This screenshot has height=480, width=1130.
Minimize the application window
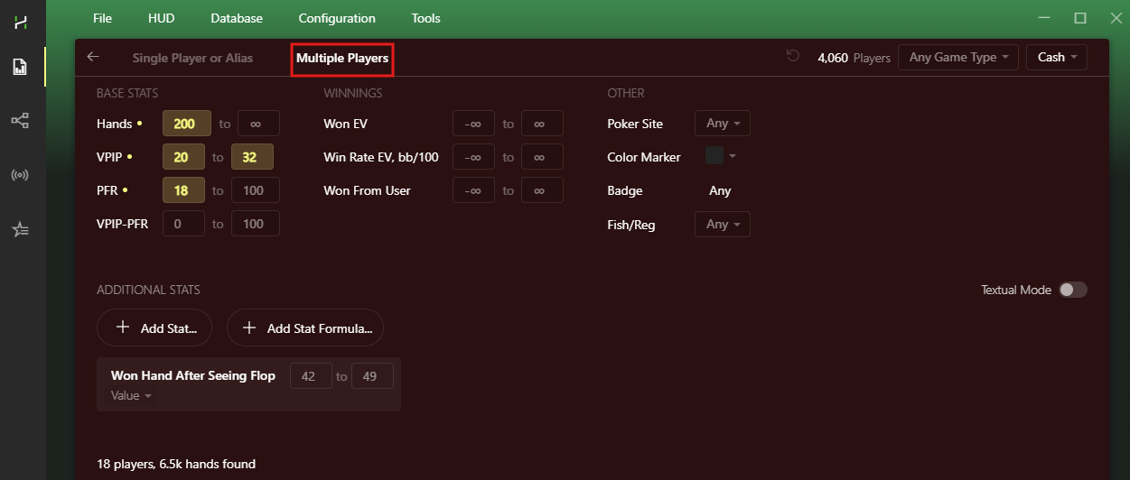[x=1044, y=18]
